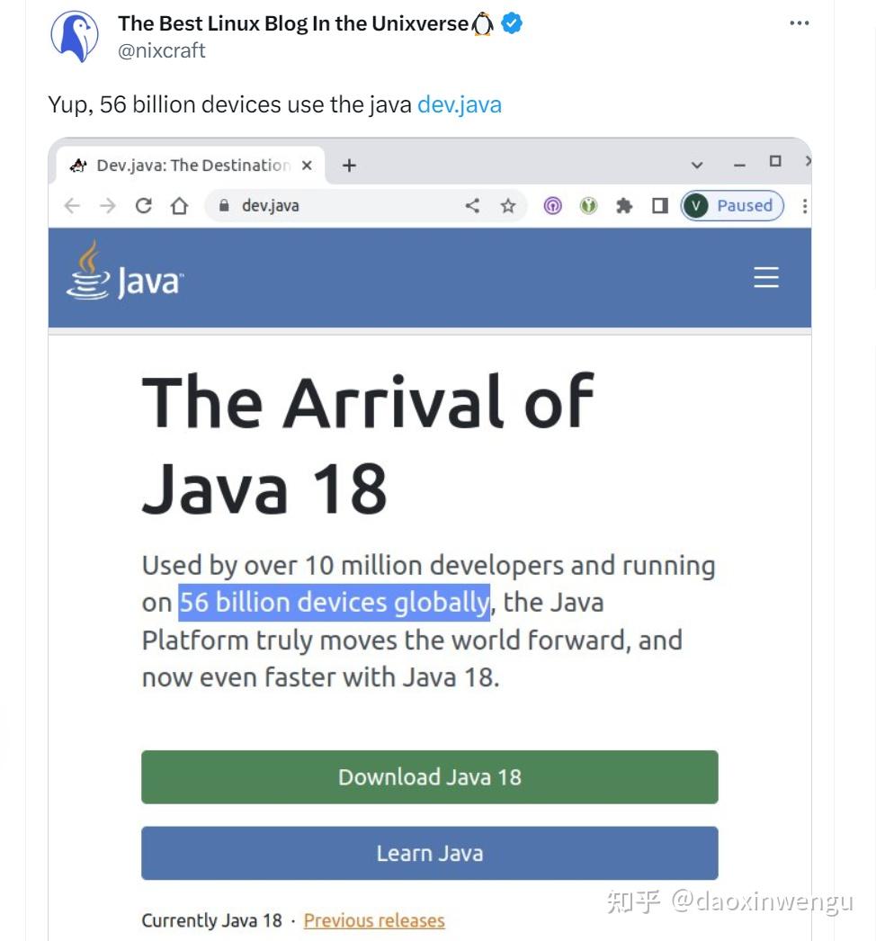Go to browser home page
This screenshot has width=876, height=941.
click(x=179, y=206)
